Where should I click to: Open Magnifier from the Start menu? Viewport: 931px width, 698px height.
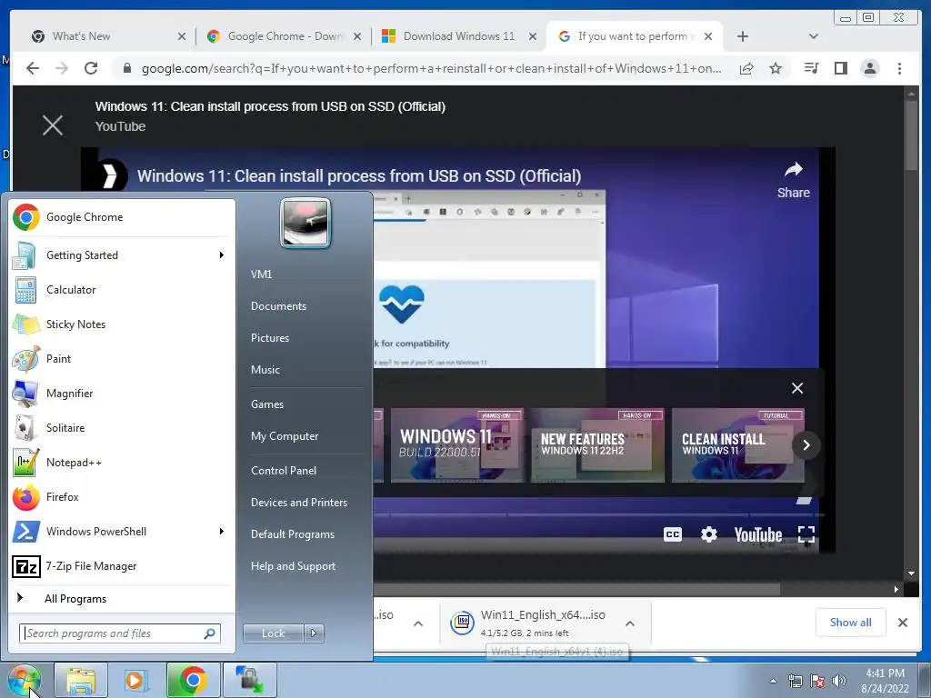point(122,393)
